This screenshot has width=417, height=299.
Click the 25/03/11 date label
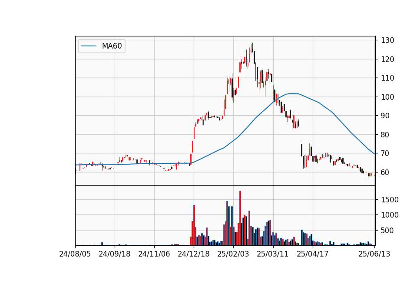pyautogui.click(x=273, y=254)
